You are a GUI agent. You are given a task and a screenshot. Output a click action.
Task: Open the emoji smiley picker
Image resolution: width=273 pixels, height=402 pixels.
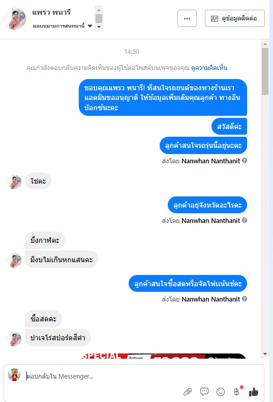click(x=221, y=392)
